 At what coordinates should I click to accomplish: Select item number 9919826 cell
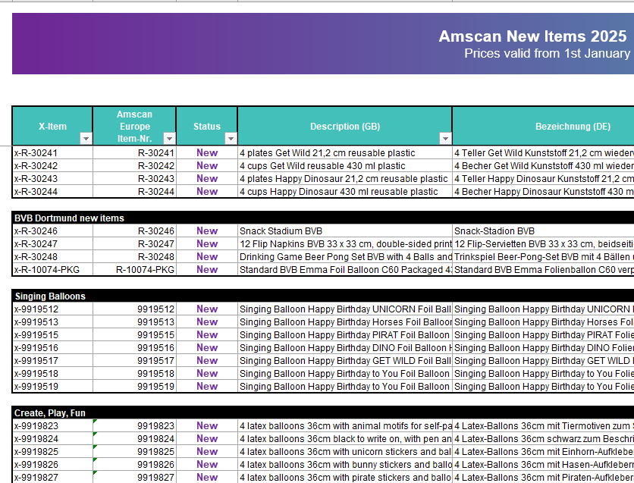click(135, 464)
